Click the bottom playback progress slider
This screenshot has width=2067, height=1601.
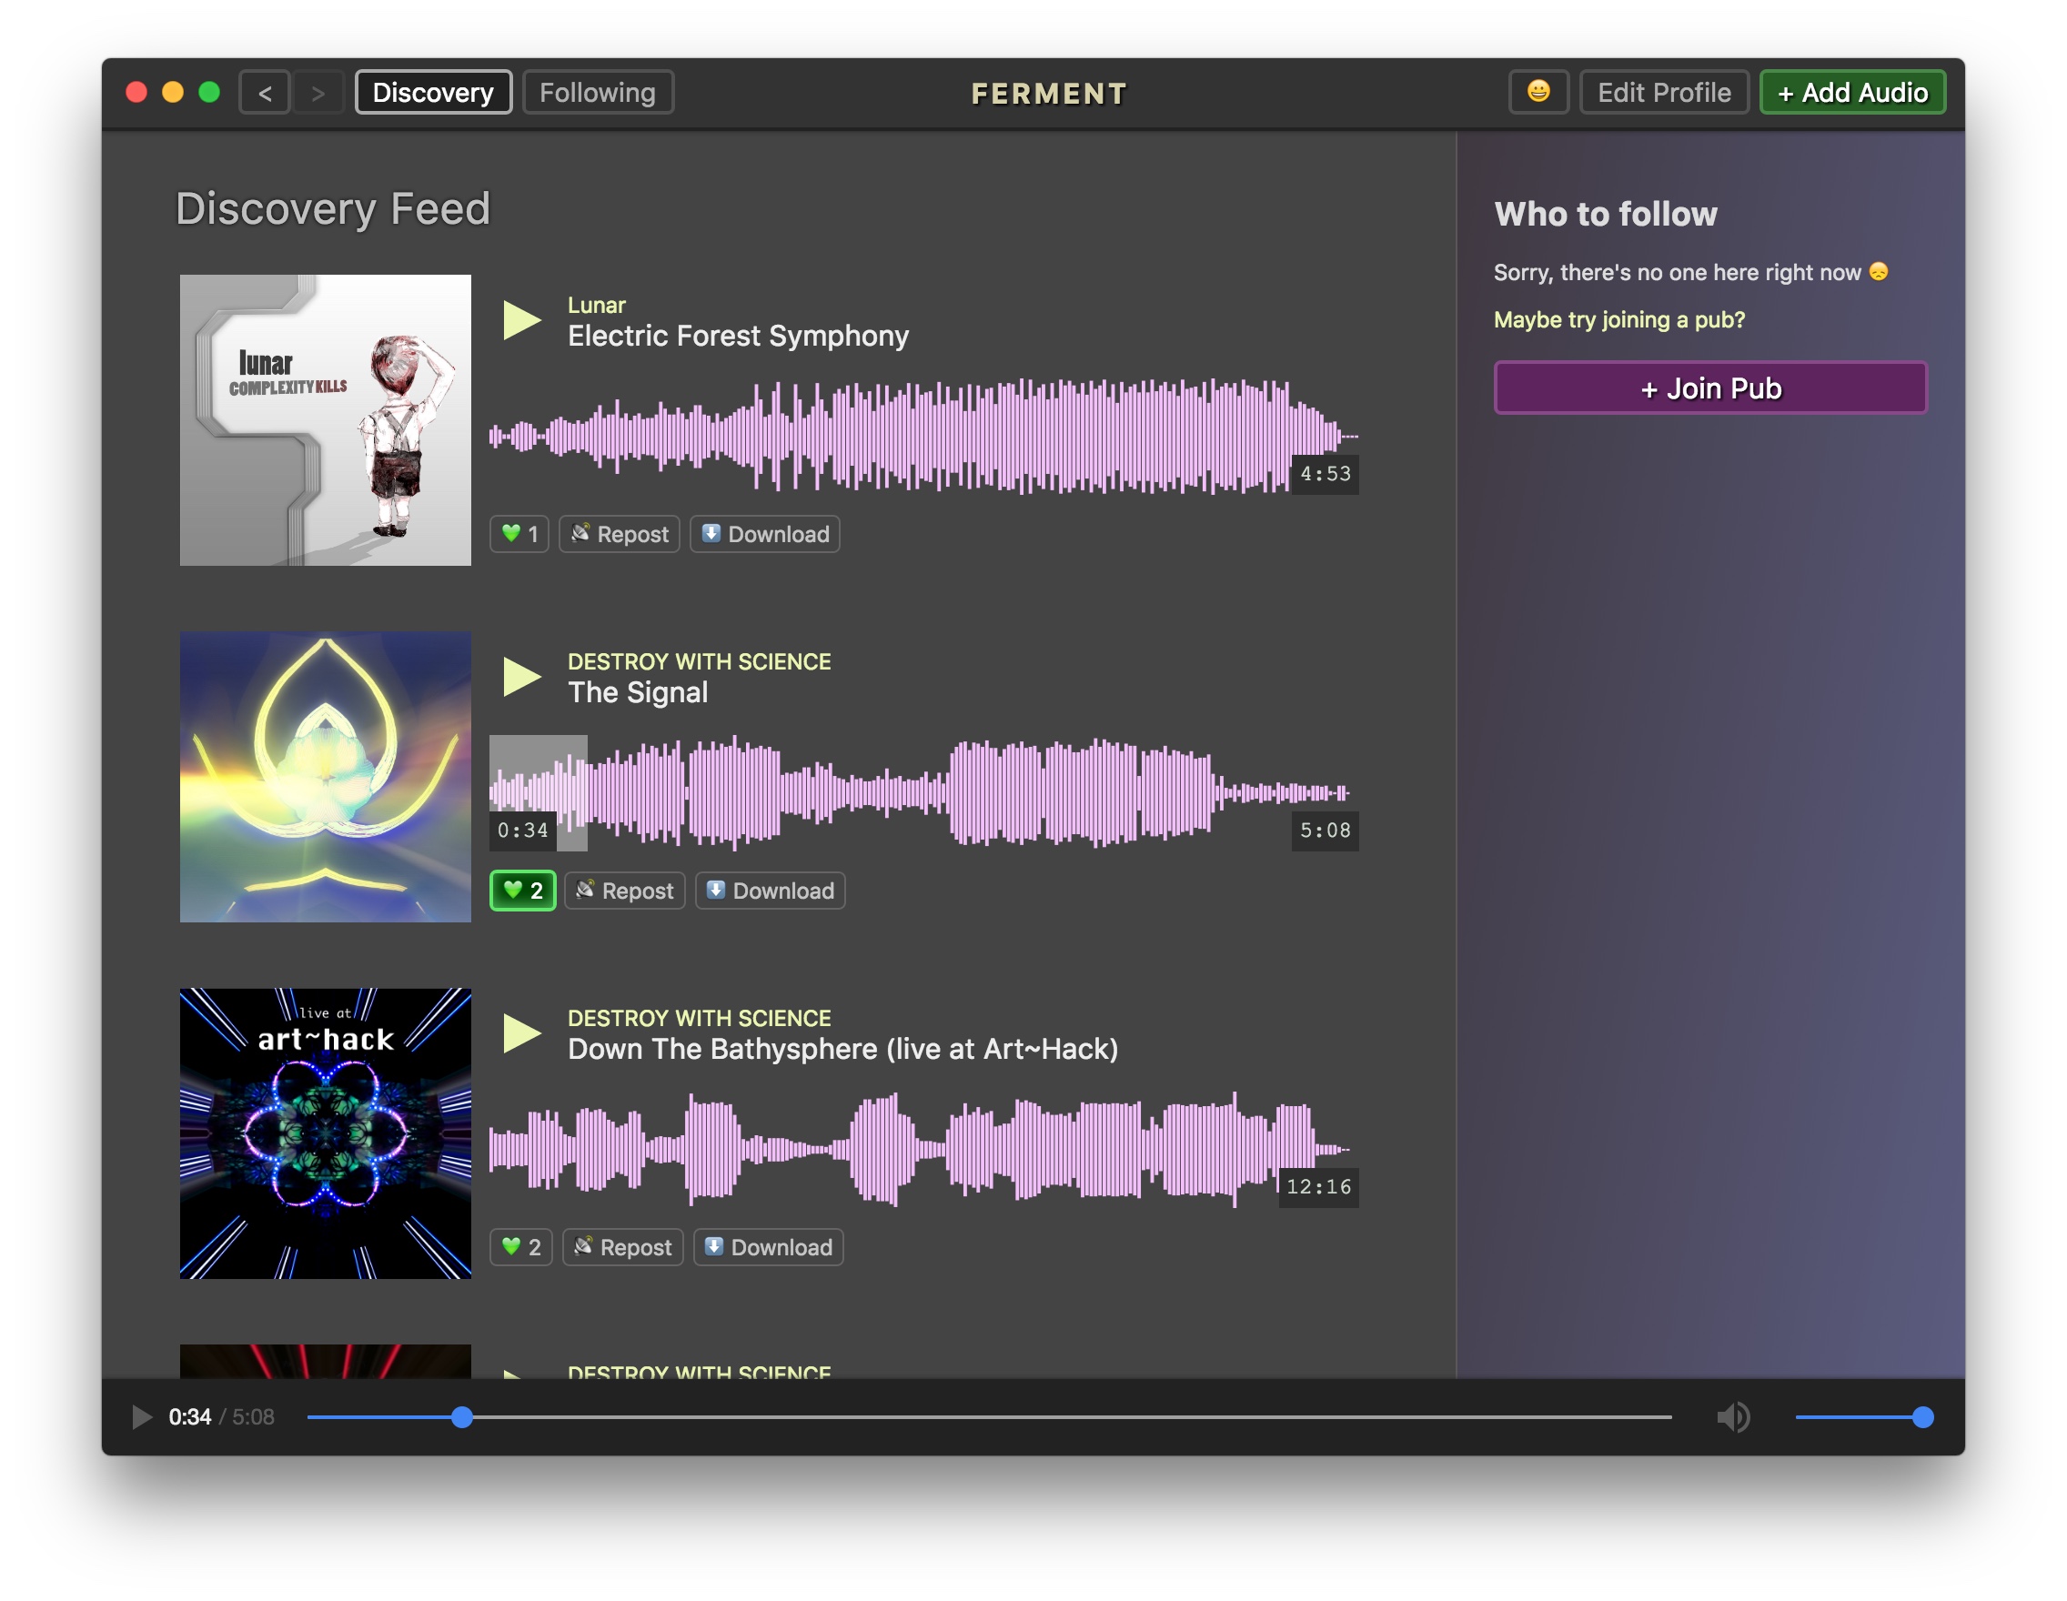coord(989,1417)
